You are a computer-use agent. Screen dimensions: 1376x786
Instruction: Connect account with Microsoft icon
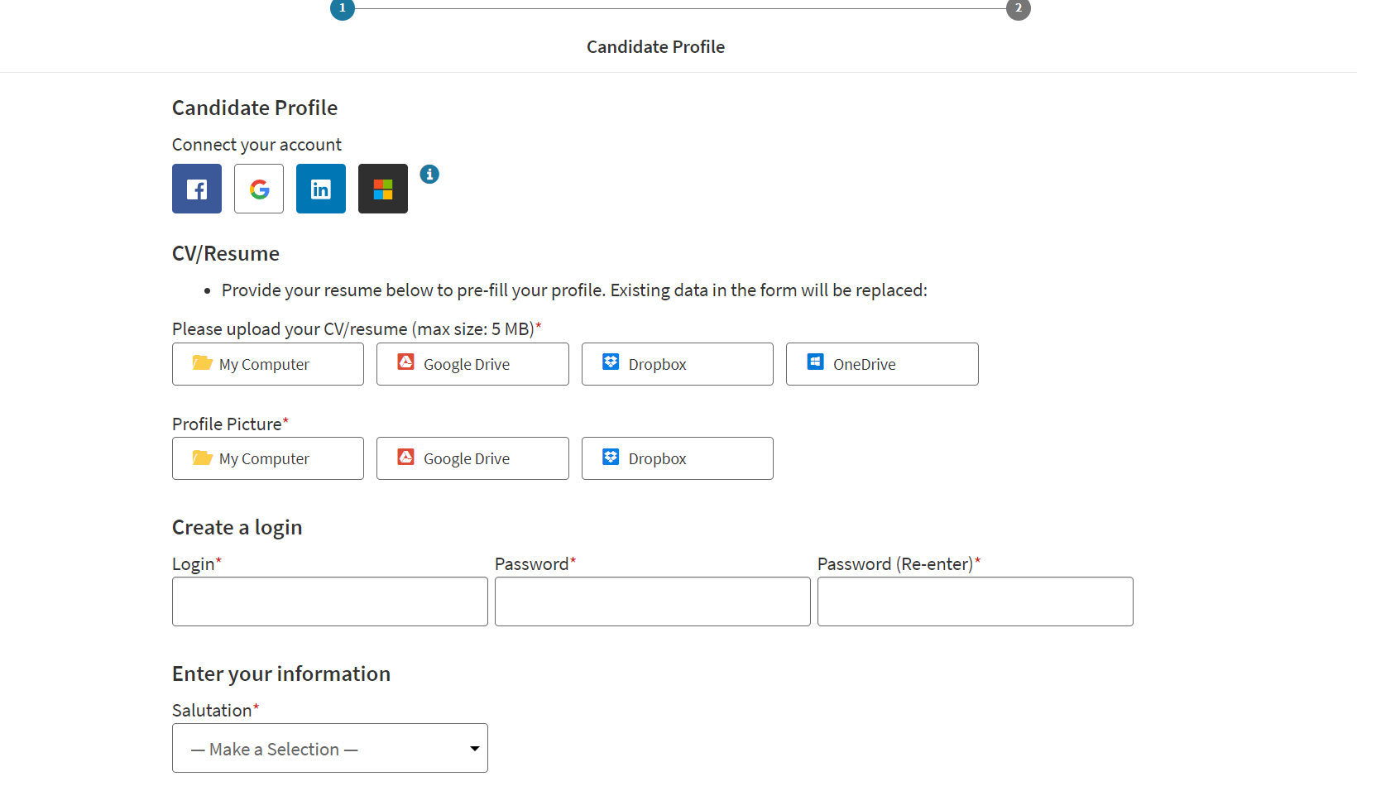click(383, 189)
